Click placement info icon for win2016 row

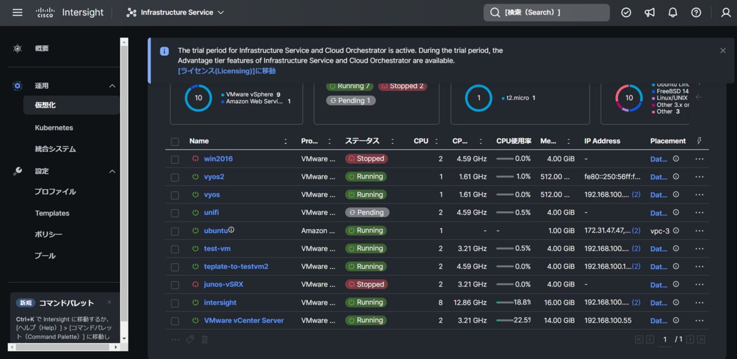click(676, 158)
